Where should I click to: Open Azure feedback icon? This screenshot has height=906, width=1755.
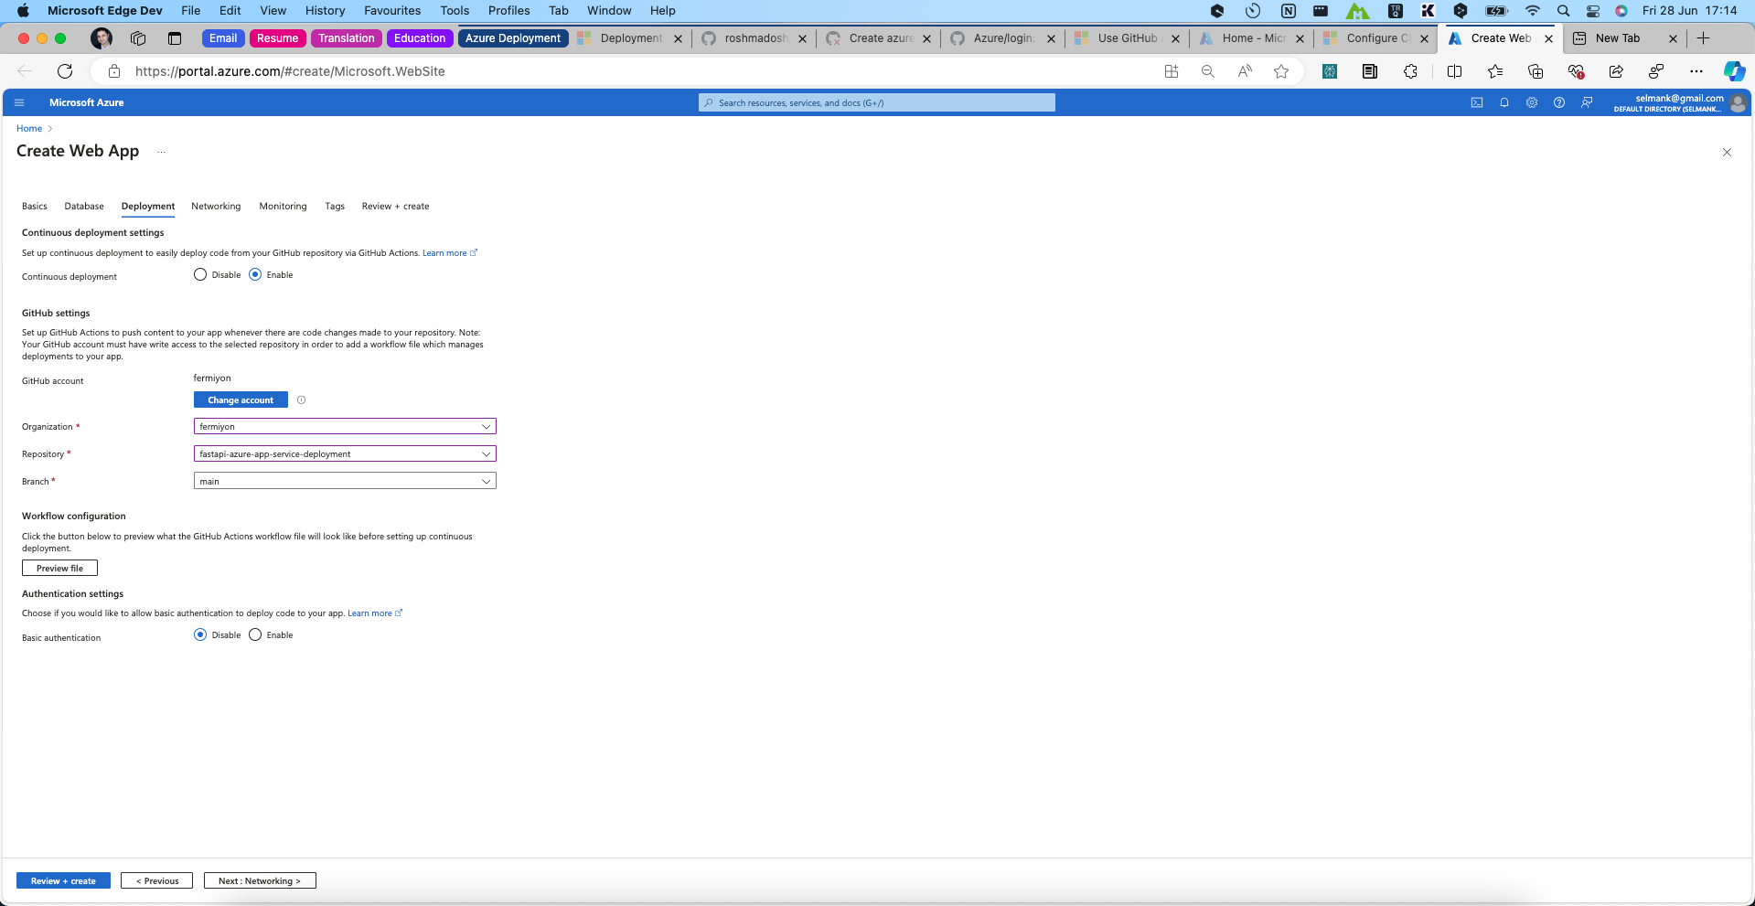(1587, 102)
